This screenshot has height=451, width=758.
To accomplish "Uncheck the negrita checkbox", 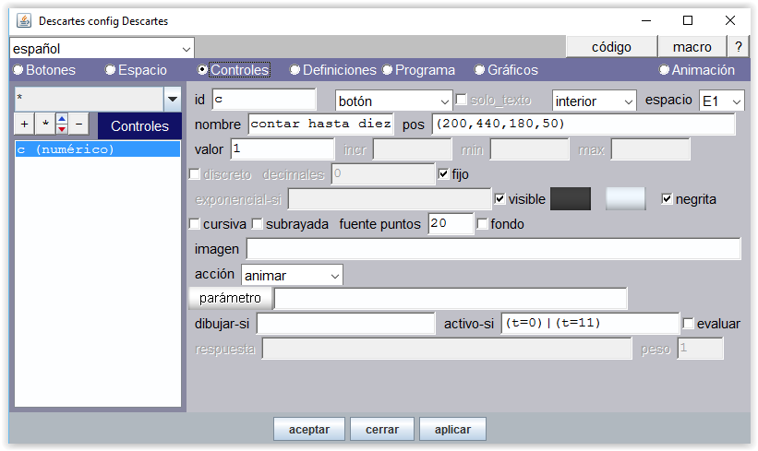I will click(668, 198).
